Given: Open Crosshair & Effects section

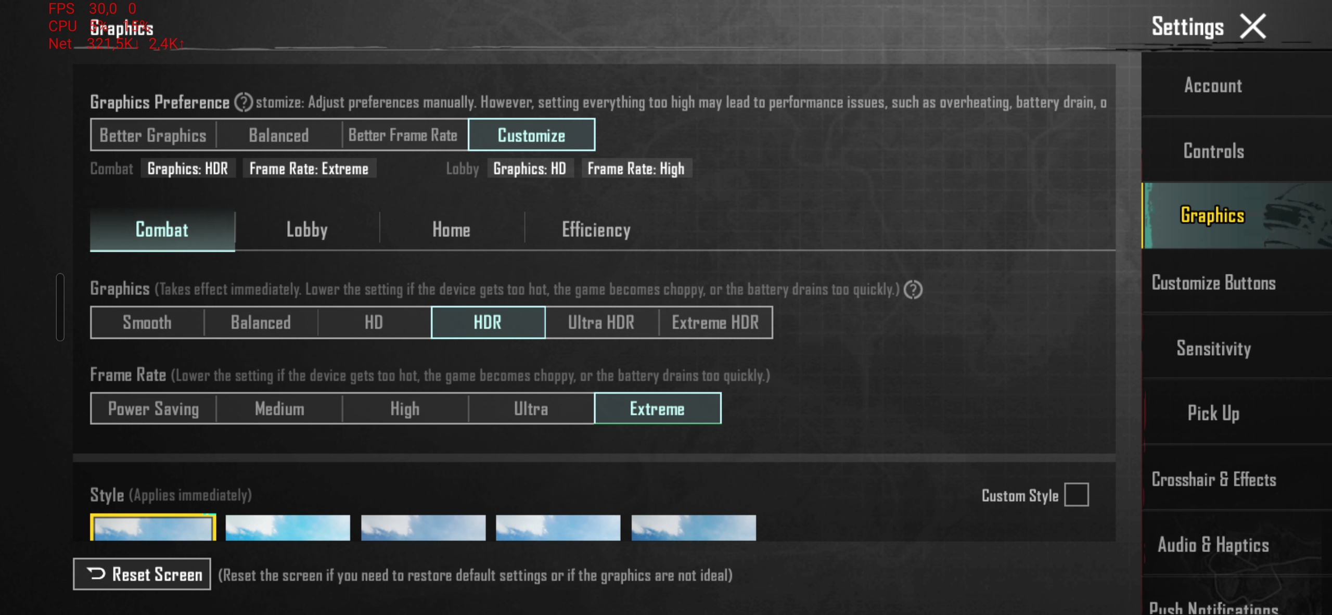Looking at the screenshot, I should (x=1237, y=479).
